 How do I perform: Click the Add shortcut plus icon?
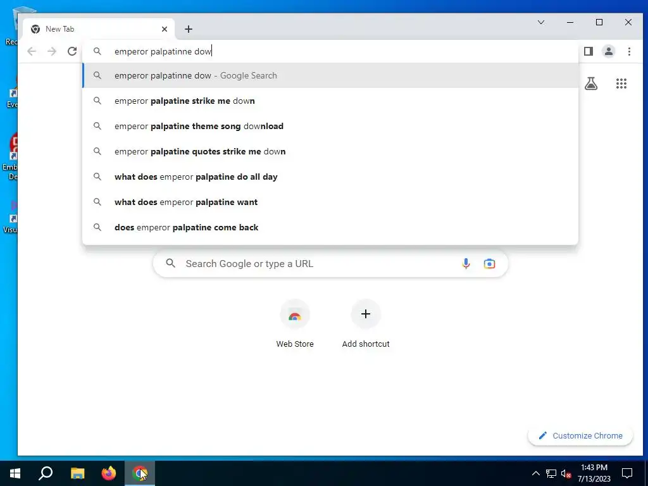point(365,314)
